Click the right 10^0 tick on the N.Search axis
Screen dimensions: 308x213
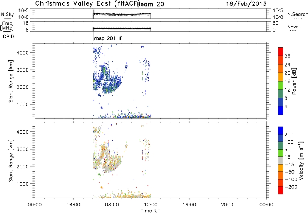pyautogui.click(x=278, y=17)
